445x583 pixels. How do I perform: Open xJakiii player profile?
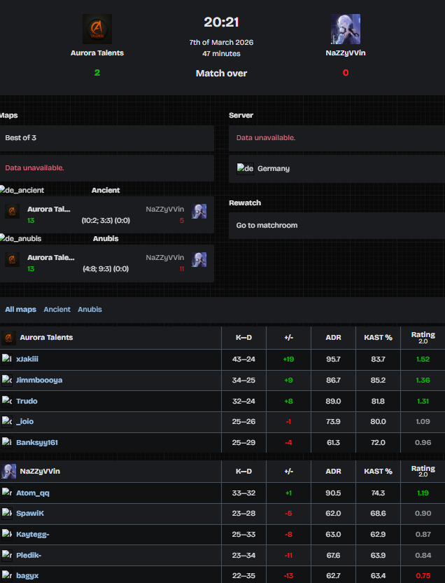point(27,359)
